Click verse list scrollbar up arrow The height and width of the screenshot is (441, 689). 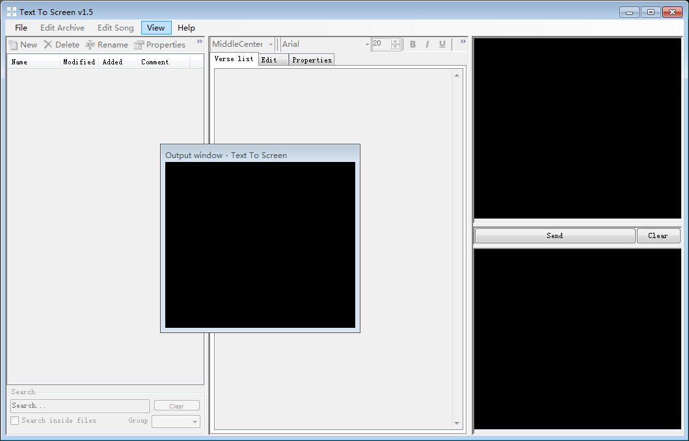click(x=457, y=75)
